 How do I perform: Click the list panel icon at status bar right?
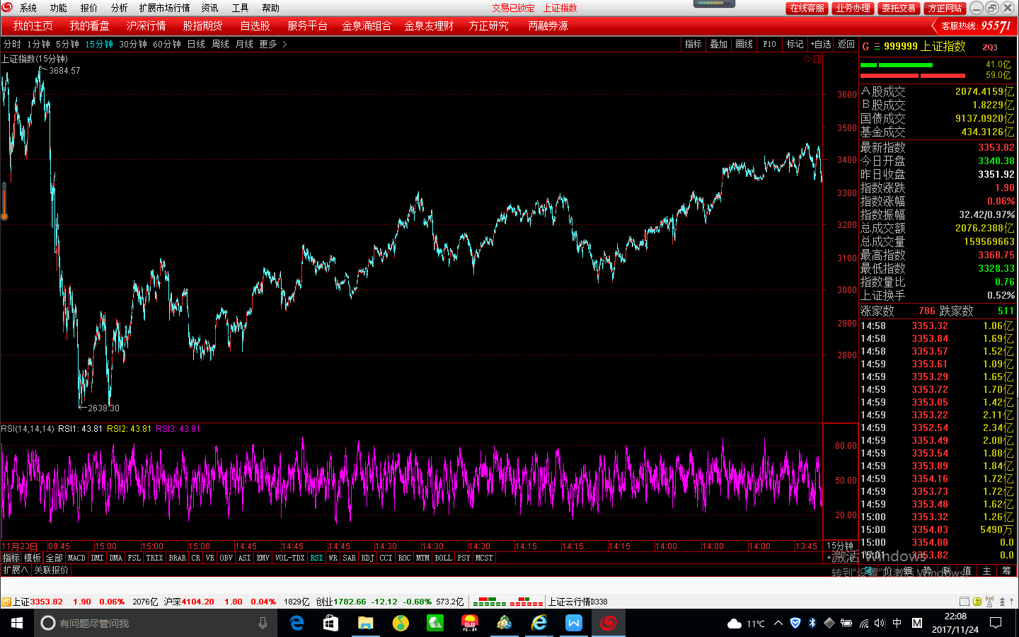(965, 602)
